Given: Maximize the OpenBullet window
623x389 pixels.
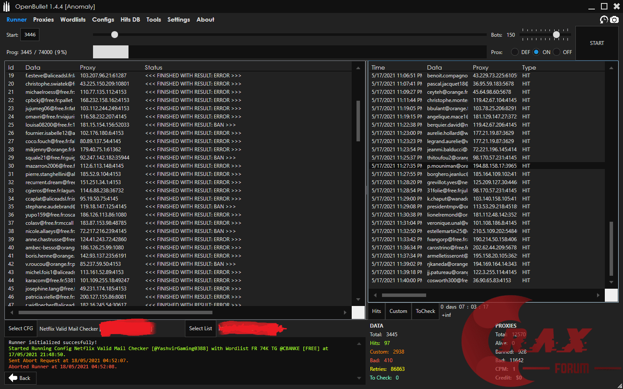Looking at the screenshot, I should point(604,6).
